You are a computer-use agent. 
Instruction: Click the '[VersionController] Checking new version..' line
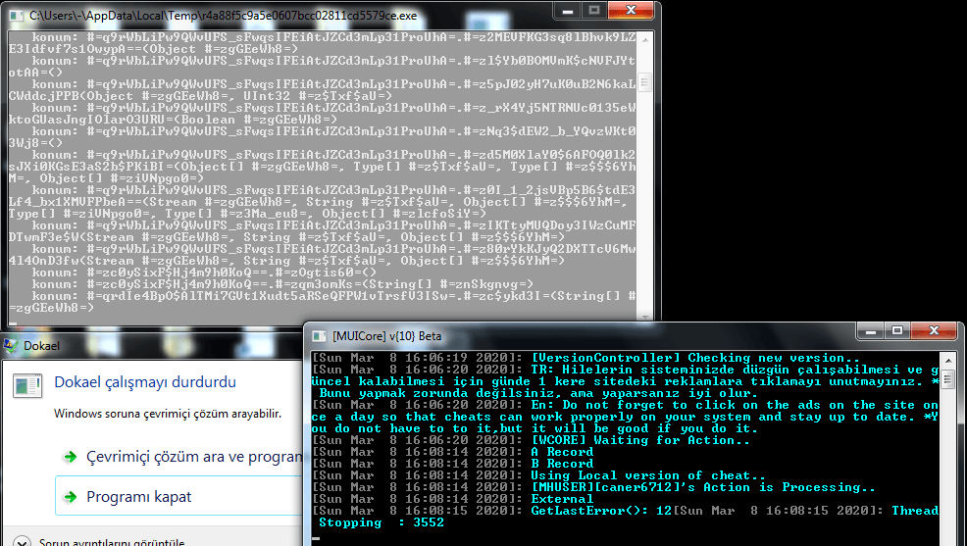(x=695, y=358)
